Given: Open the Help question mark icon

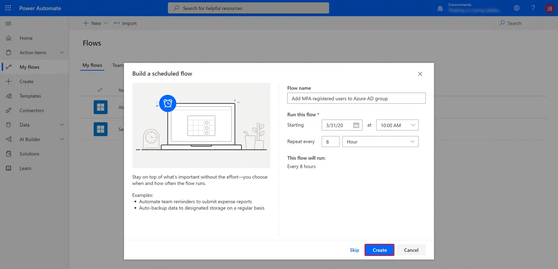Looking at the screenshot, I should point(533,8).
